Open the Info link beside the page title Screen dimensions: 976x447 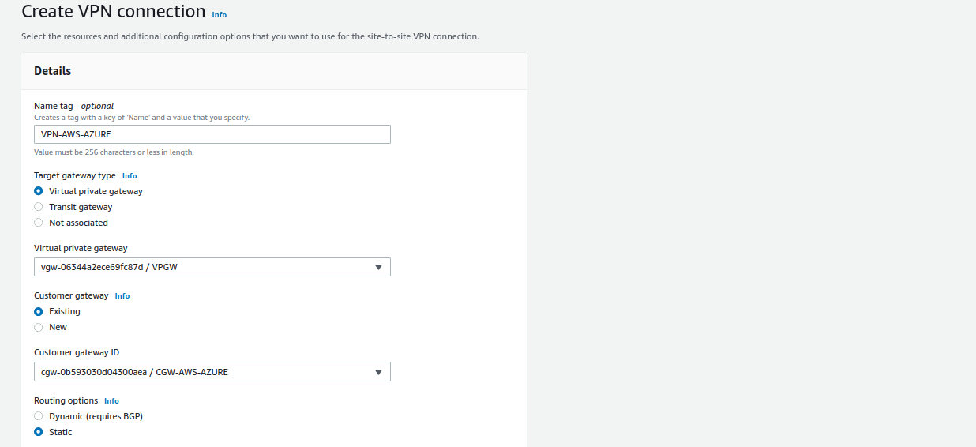[x=219, y=15]
